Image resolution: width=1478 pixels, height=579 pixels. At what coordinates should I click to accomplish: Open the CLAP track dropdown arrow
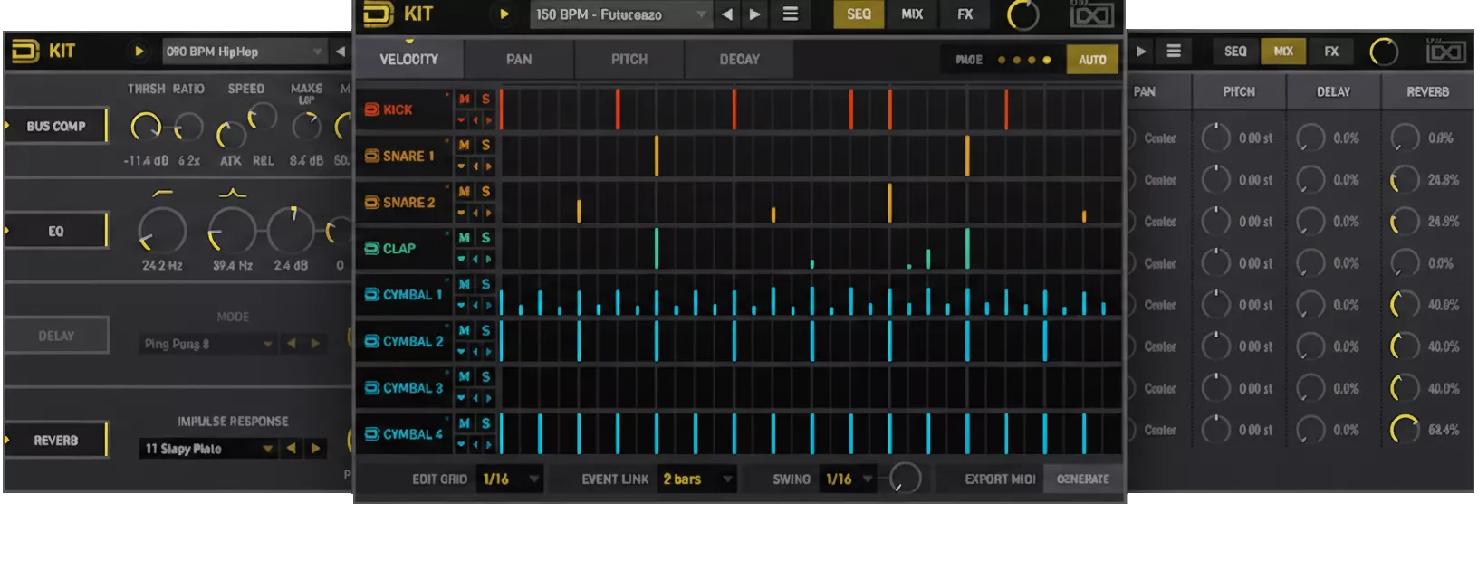pyautogui.click(x=462, y=259)
